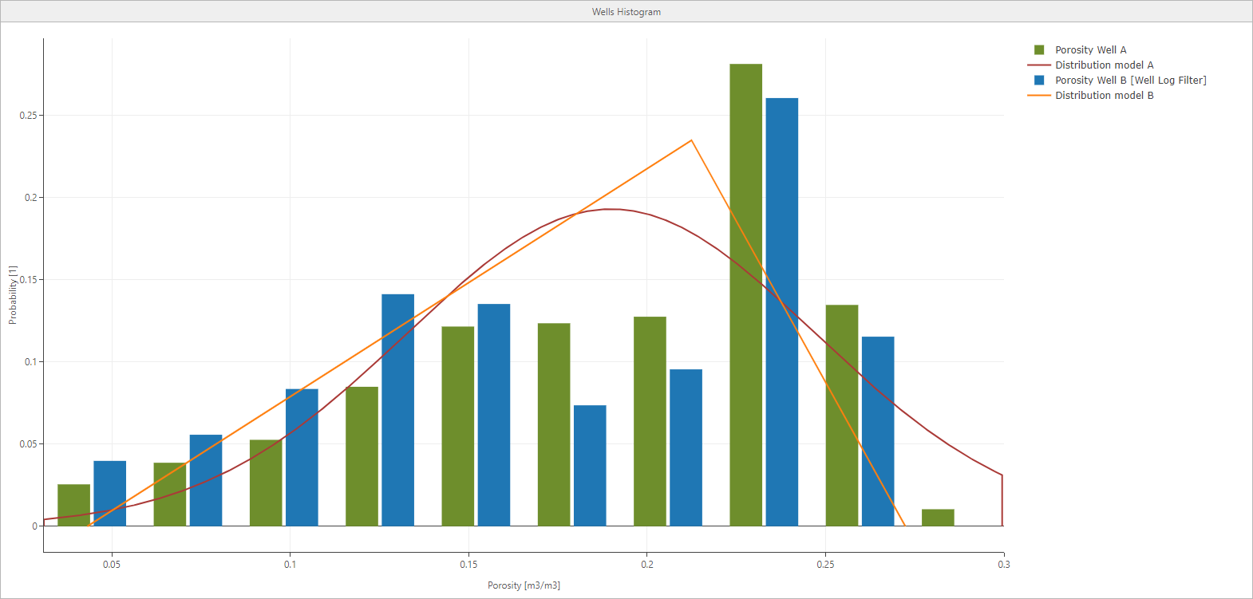This screenshot has width=1253, height=599.
Task: Toggle "Porosity Well B [Well Log Filter]" legend entry
Action: [1130, 80]
